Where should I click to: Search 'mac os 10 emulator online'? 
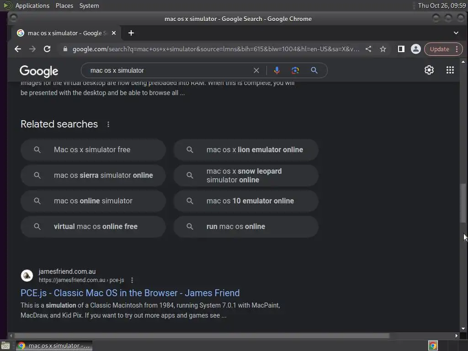point(246,201)
